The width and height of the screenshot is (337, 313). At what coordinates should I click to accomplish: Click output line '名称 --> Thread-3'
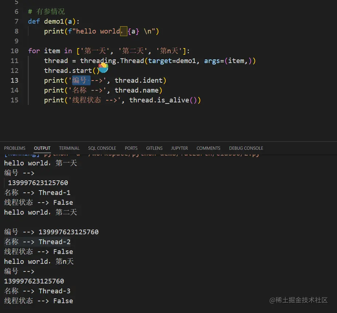coord(37,291)
